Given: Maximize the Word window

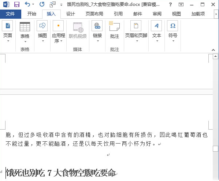Looking at the screenshot, I should 203,5.
